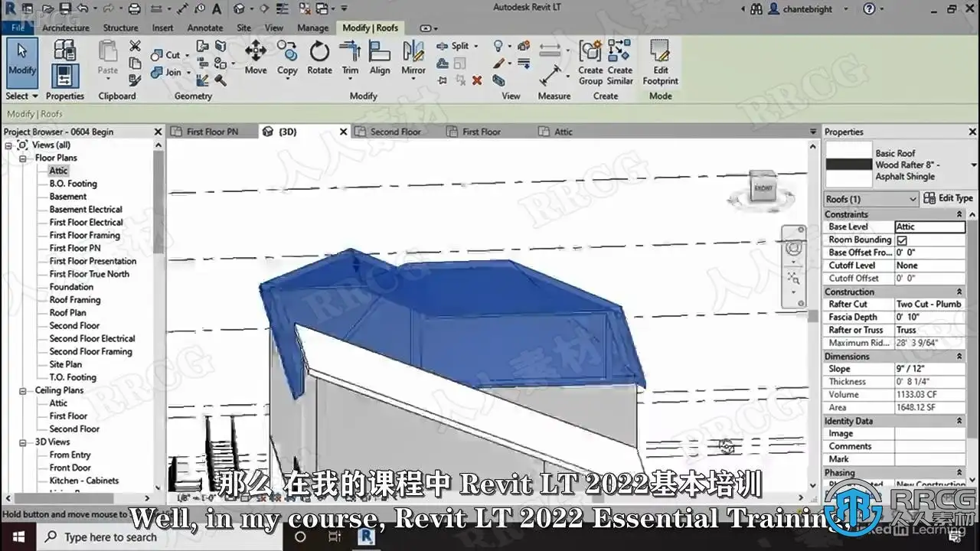This screenshot has width=980, height=551.
Task: Open the Structure ribbon tab
Action: click(121, 28)
